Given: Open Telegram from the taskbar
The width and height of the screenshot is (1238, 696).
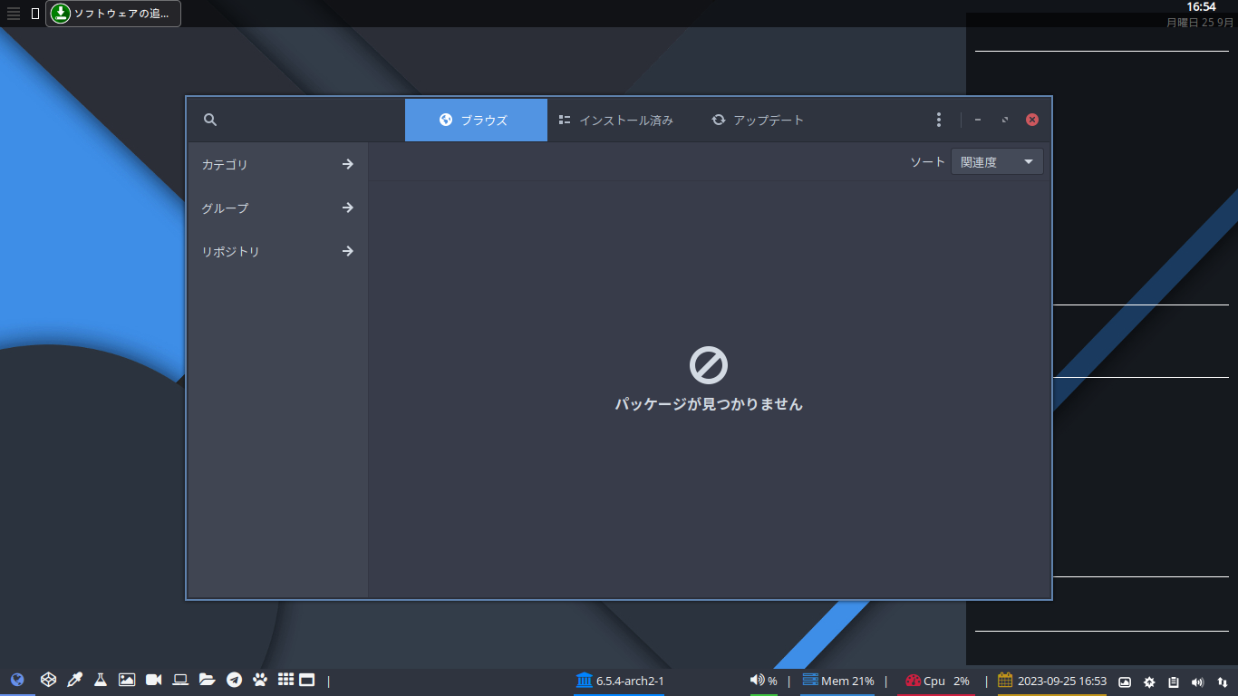Looking at the screenshot, I should (x=233, y=679).
